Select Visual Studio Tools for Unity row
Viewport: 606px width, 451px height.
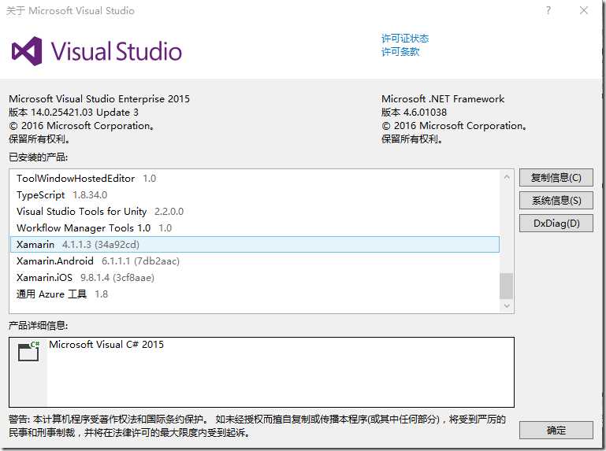pos(255,212)
